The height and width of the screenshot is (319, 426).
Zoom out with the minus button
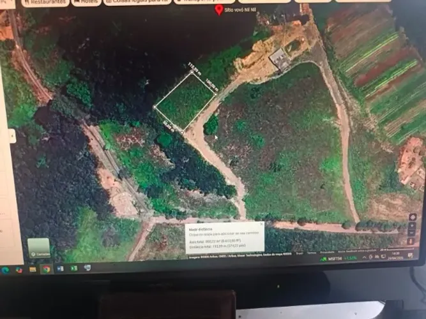point(412,233)
